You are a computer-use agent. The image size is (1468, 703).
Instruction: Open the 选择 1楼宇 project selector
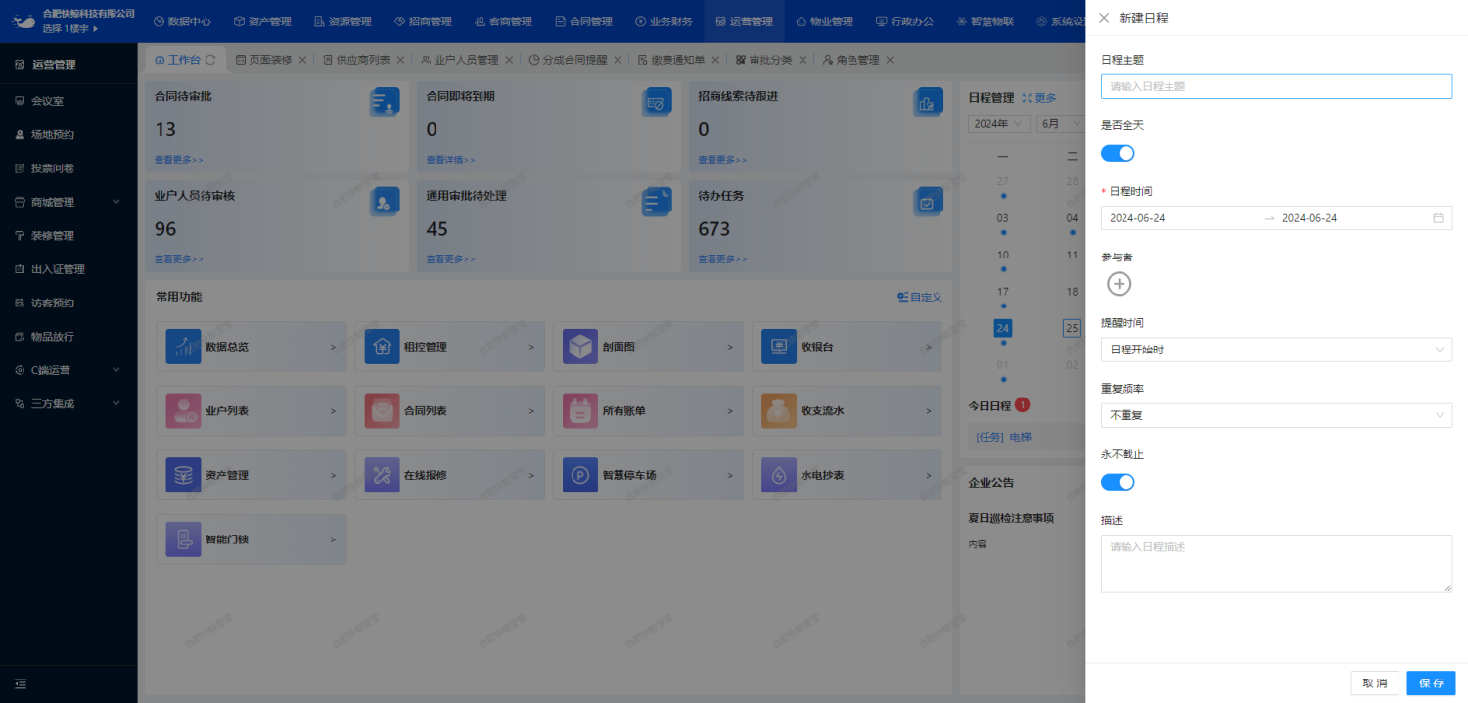point(70,28)
